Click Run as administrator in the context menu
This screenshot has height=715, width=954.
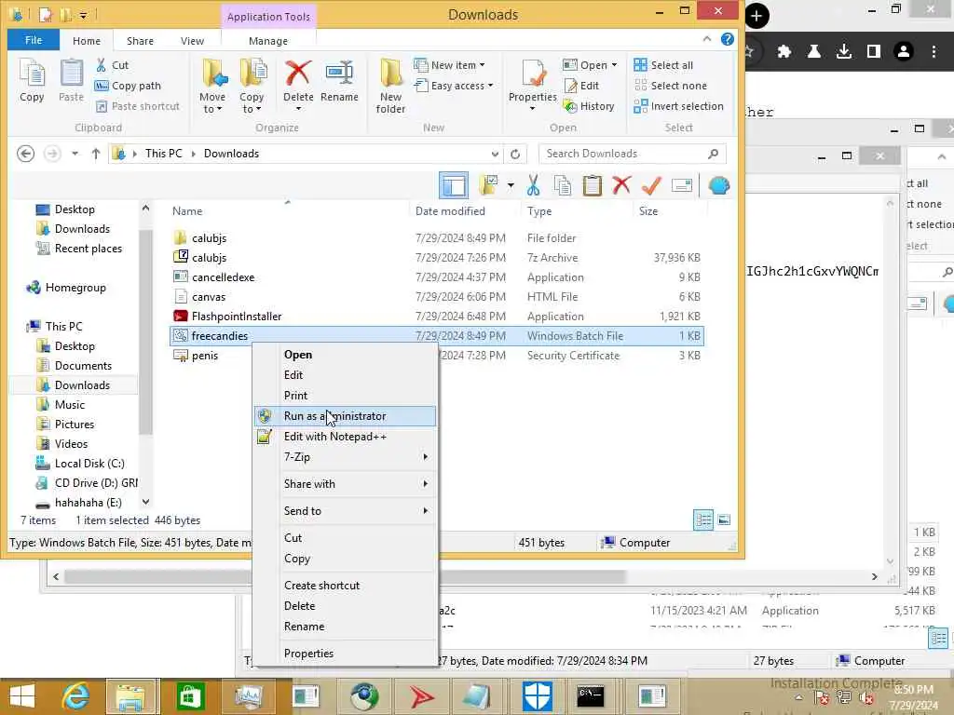345,416
